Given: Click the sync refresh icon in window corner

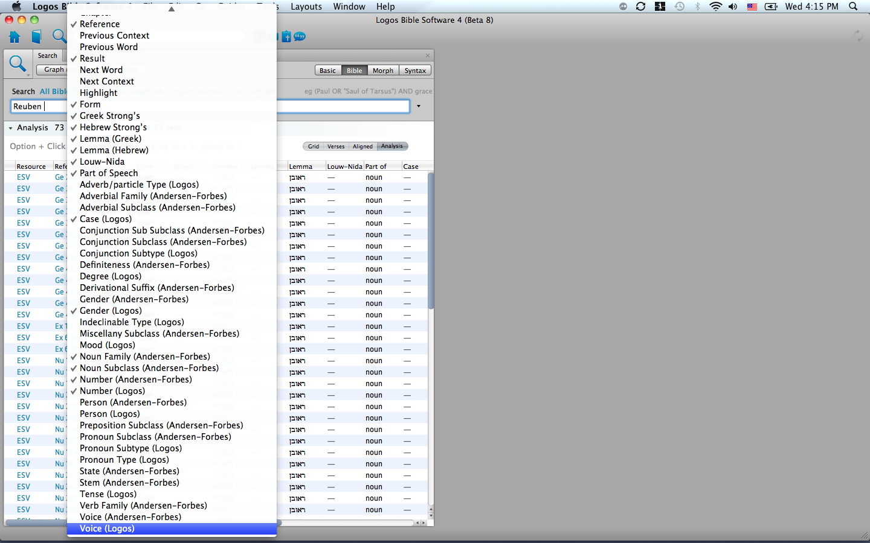Looking at the screenshot, I should point(858,36).
